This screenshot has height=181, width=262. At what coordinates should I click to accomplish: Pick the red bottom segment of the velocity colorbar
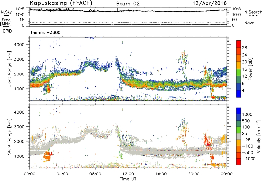239,162
